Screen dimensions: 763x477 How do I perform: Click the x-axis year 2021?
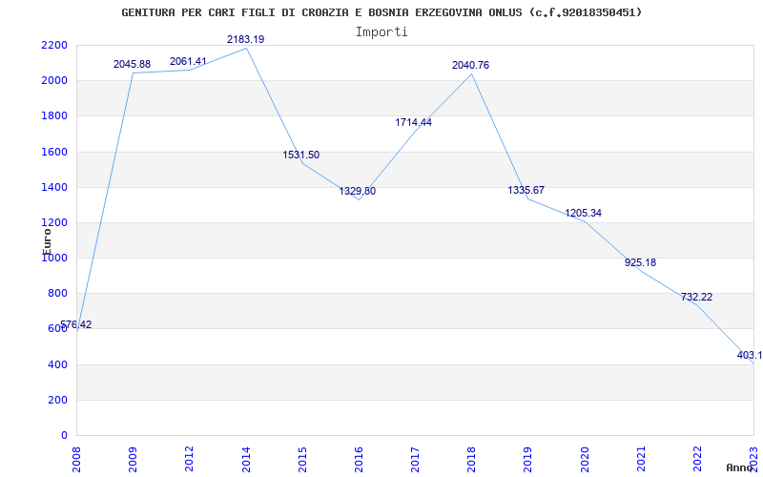point(641,459)
